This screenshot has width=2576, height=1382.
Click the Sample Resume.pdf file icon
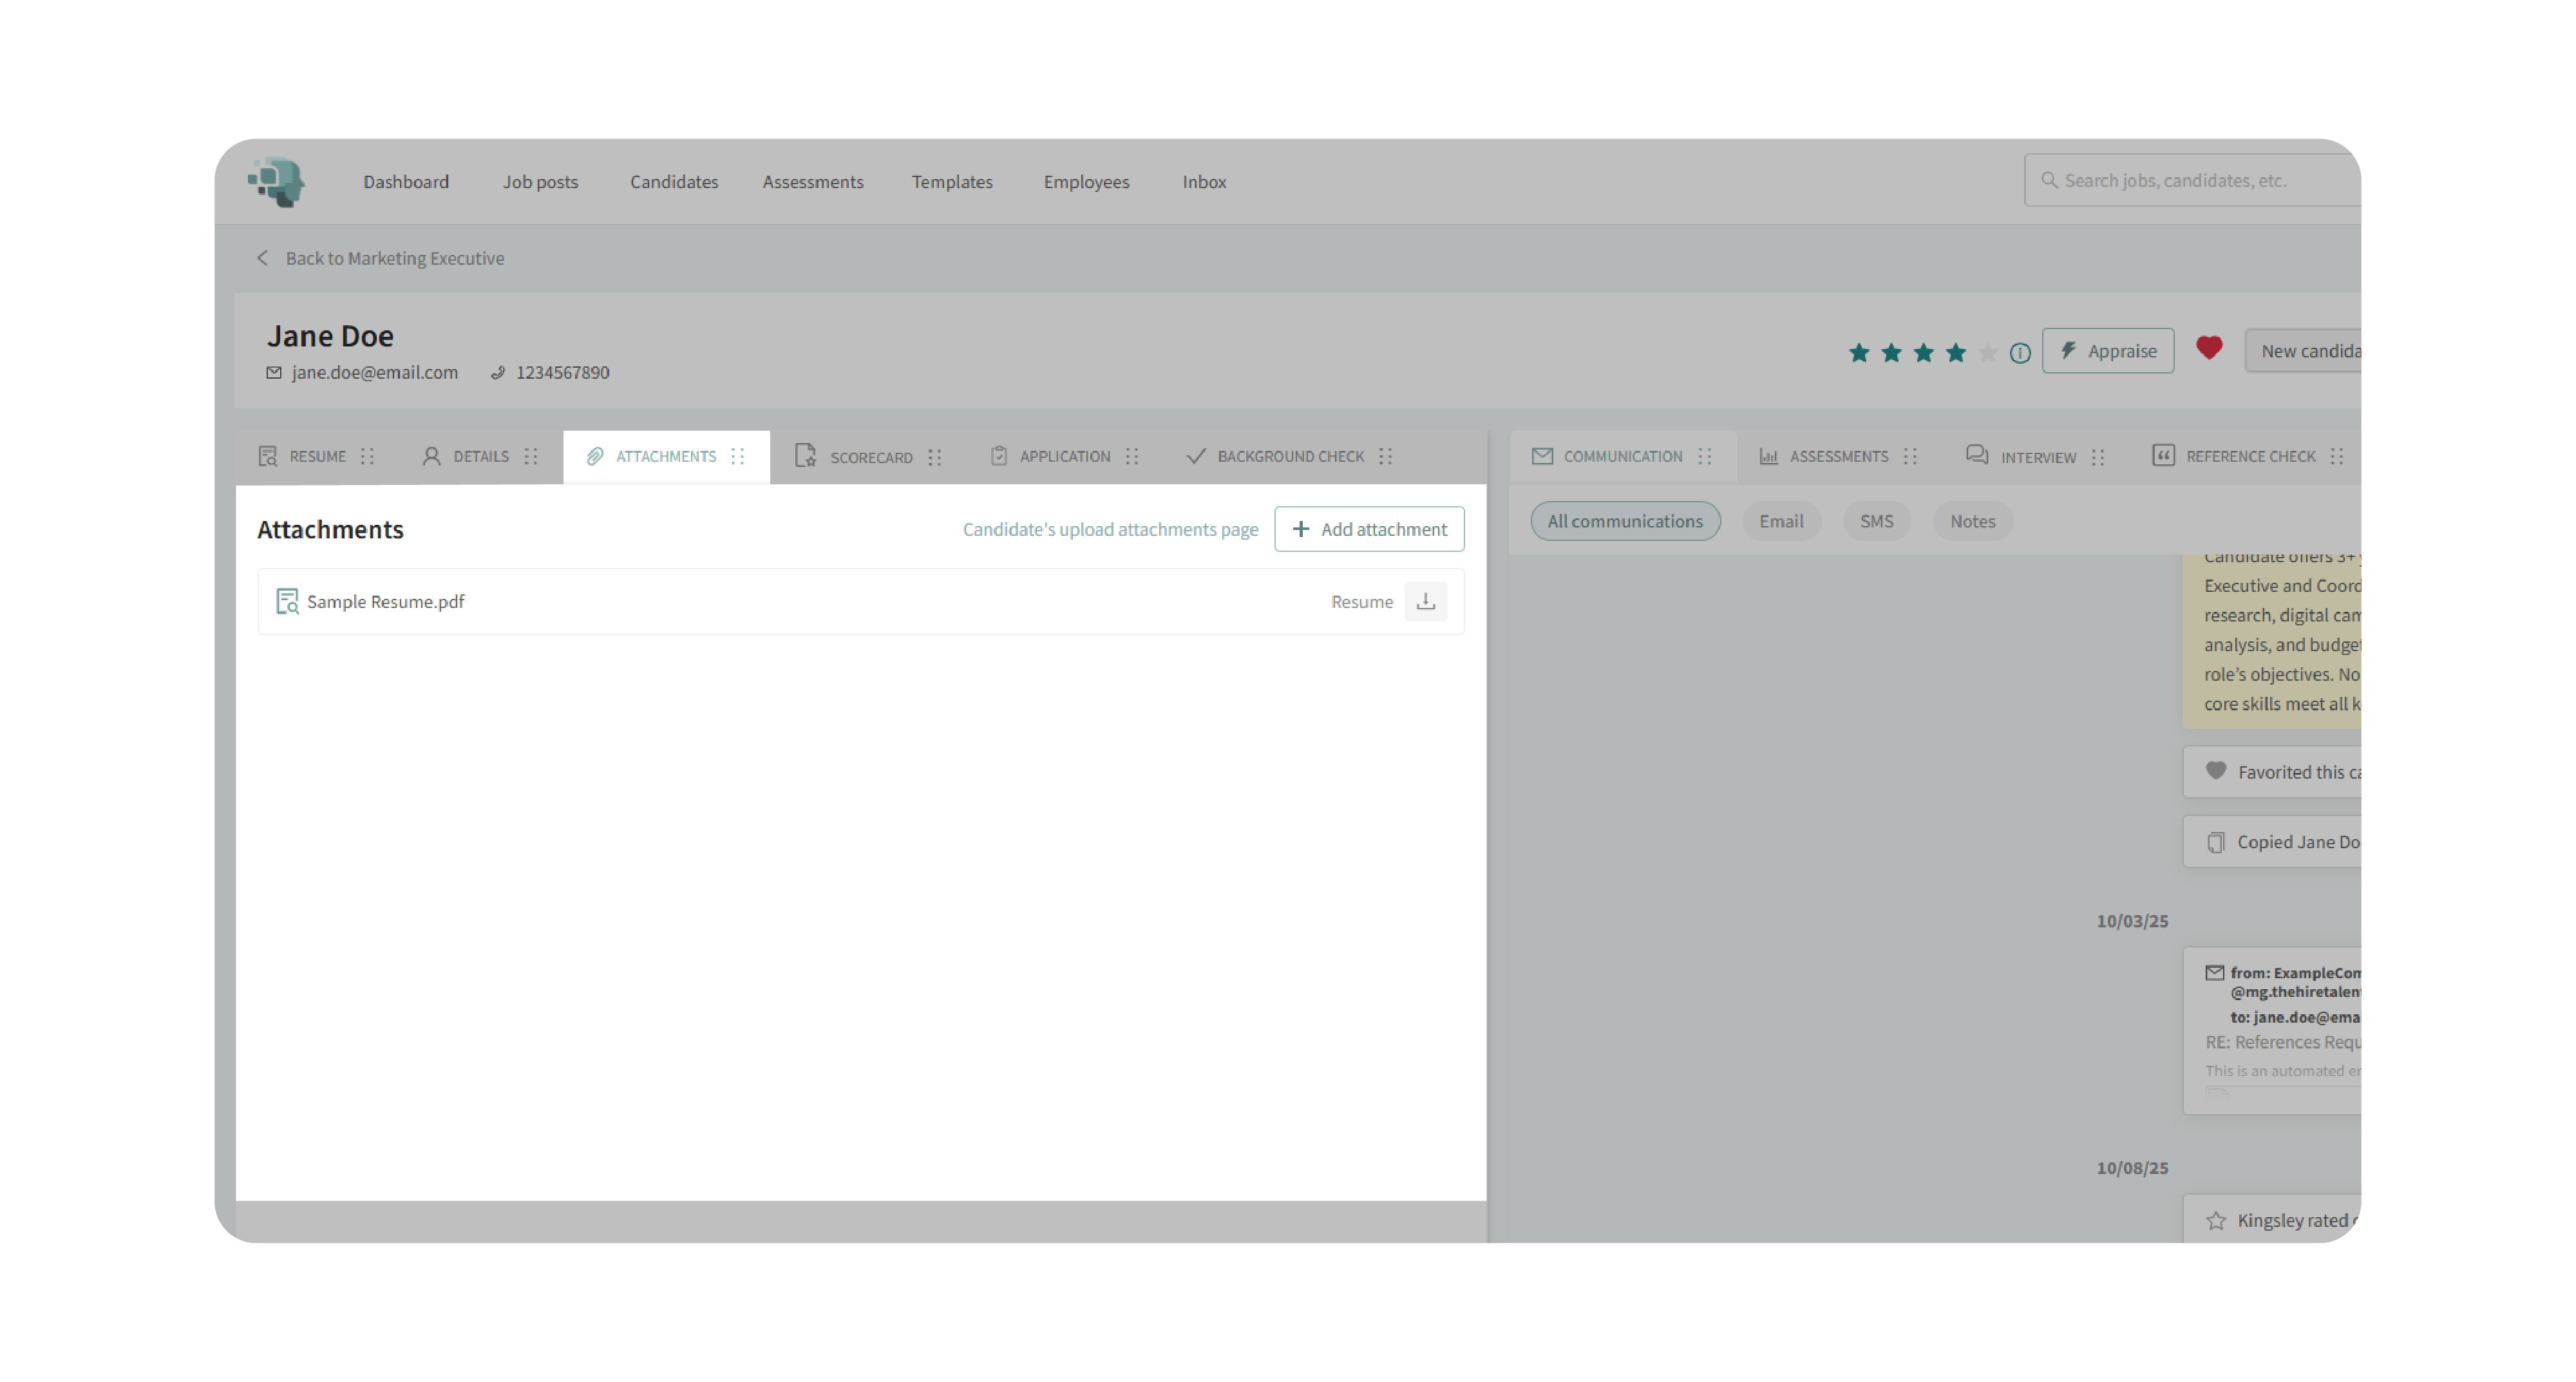tap(287, 601)
